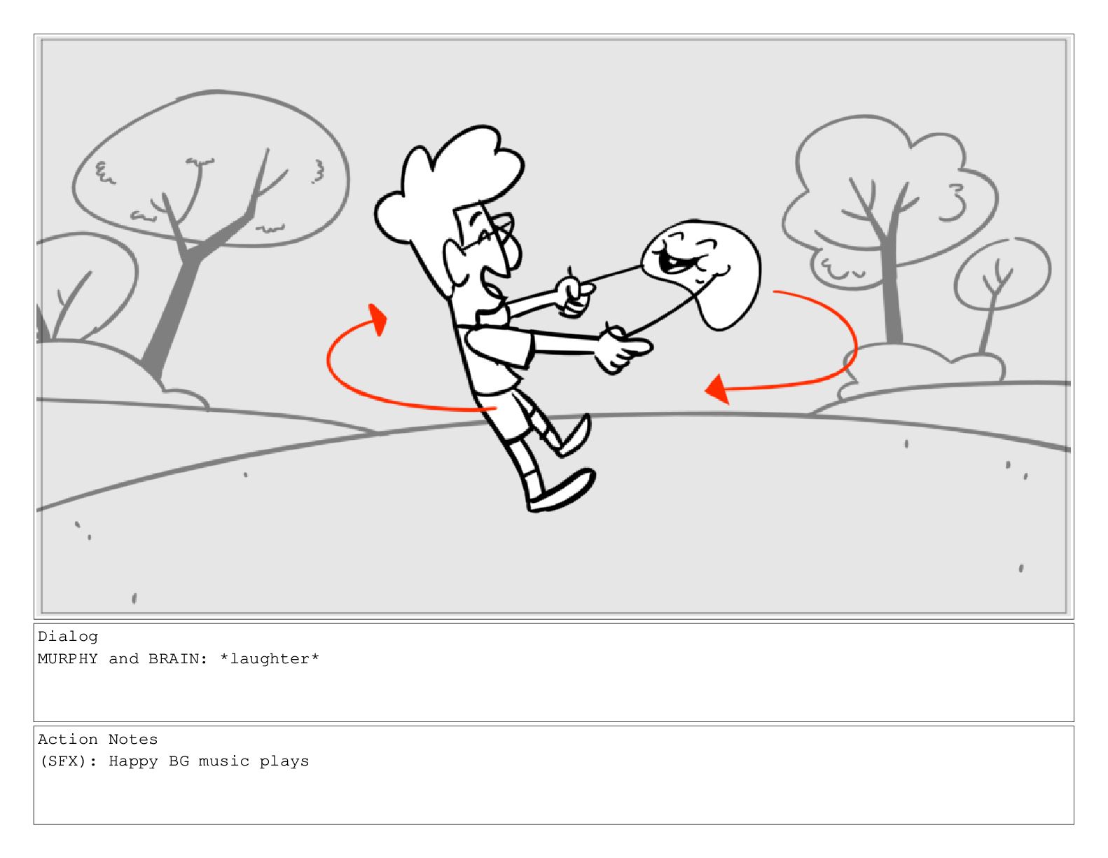Viewport: 1108px width, 858px height.
Task: Click the Dialog label
Action: click(x=68, y=637)
